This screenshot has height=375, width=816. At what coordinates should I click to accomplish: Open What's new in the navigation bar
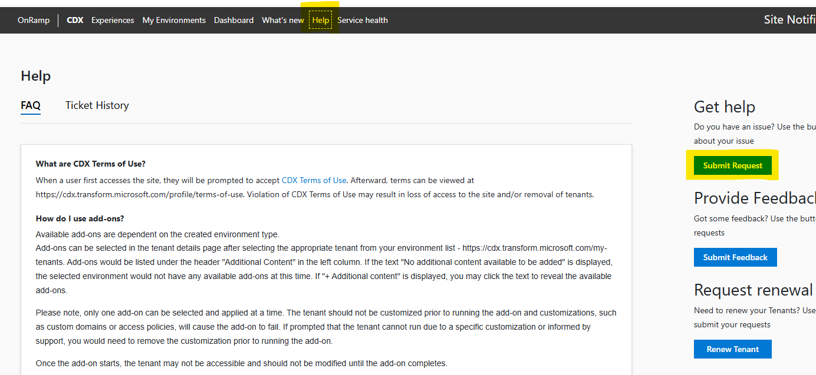tap(283, 20)
